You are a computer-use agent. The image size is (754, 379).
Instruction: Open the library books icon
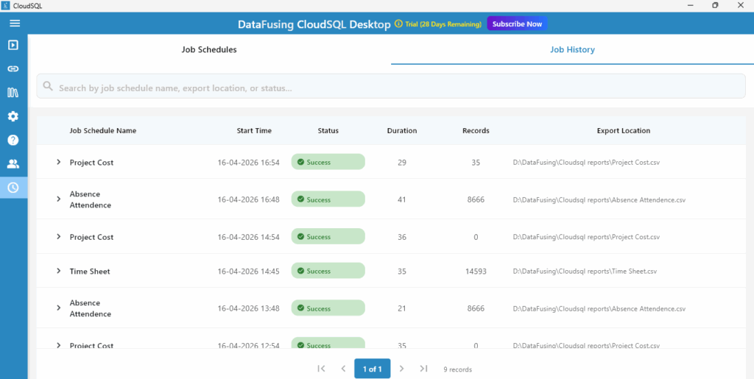(x=13, y=93)
